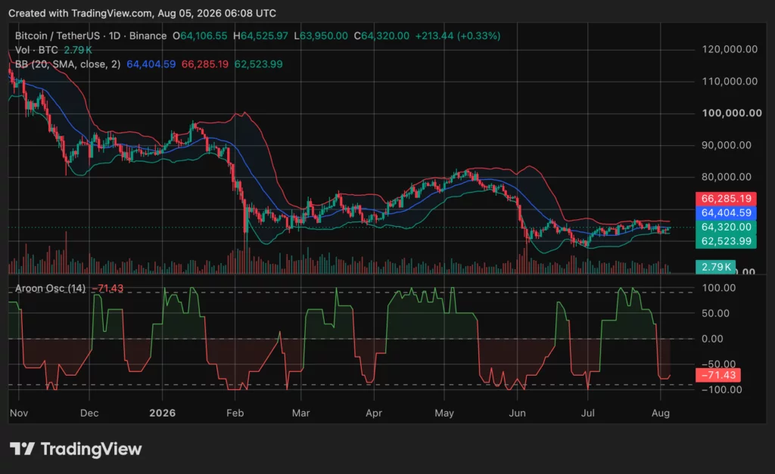Click the BB (20, SMA, close, 2) legend

pos(67,64)
